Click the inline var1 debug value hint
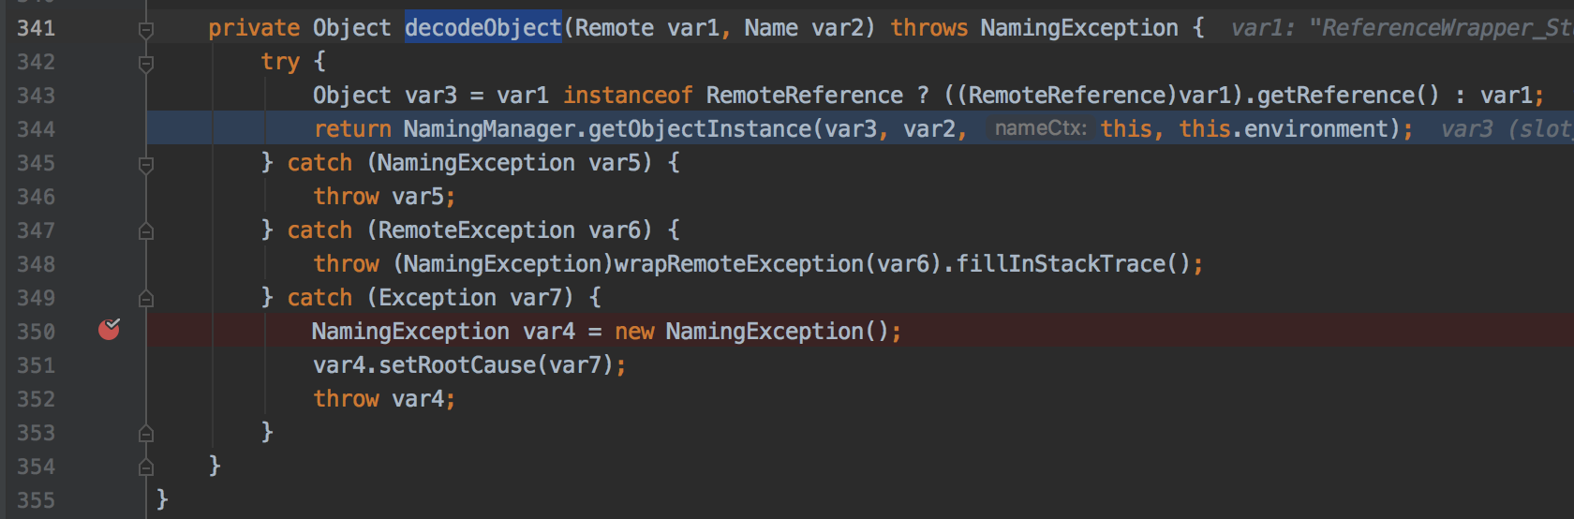Image resolution: width=1574 pixels, height=519 pixels. 1402,28
